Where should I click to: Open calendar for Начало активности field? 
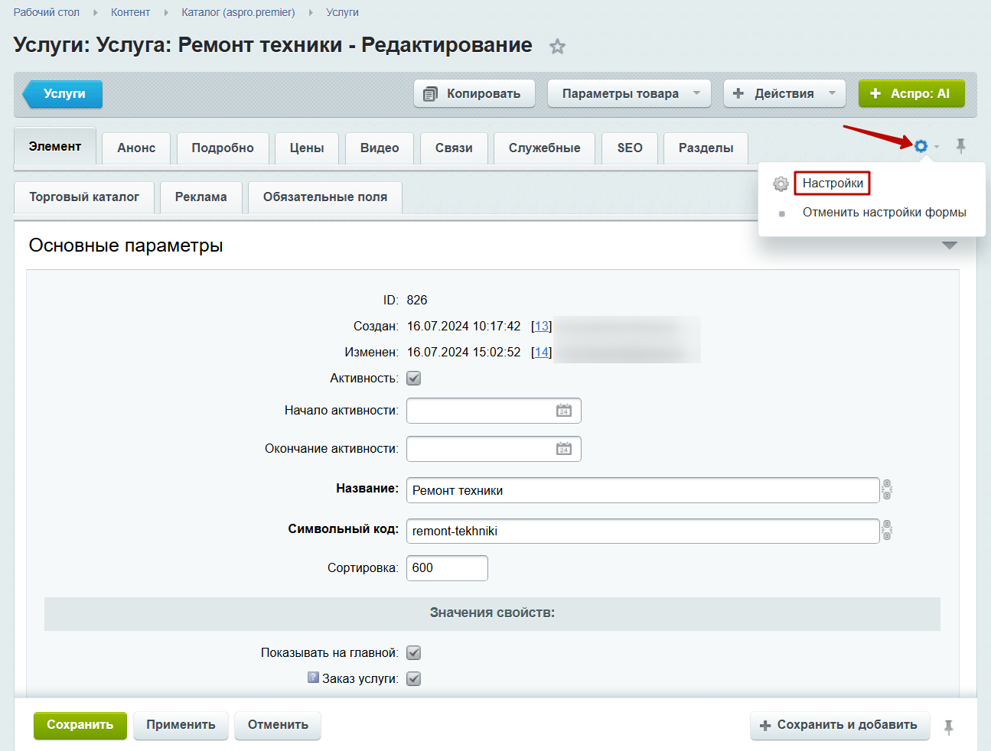point(563,411)
